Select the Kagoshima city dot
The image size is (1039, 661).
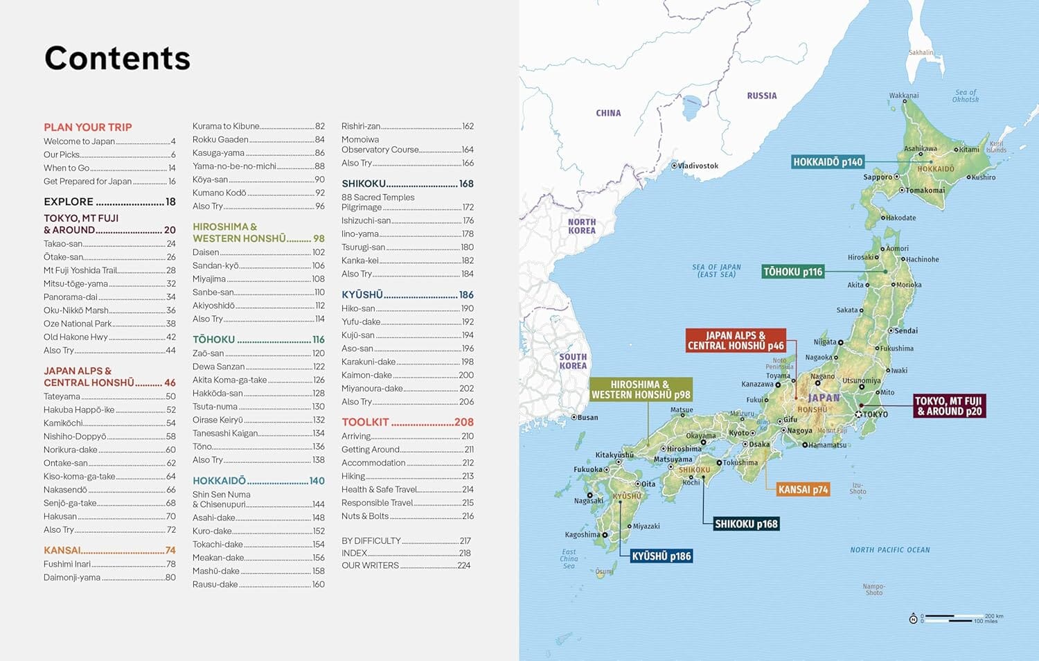pyautogui.click(x=605, y=535)
